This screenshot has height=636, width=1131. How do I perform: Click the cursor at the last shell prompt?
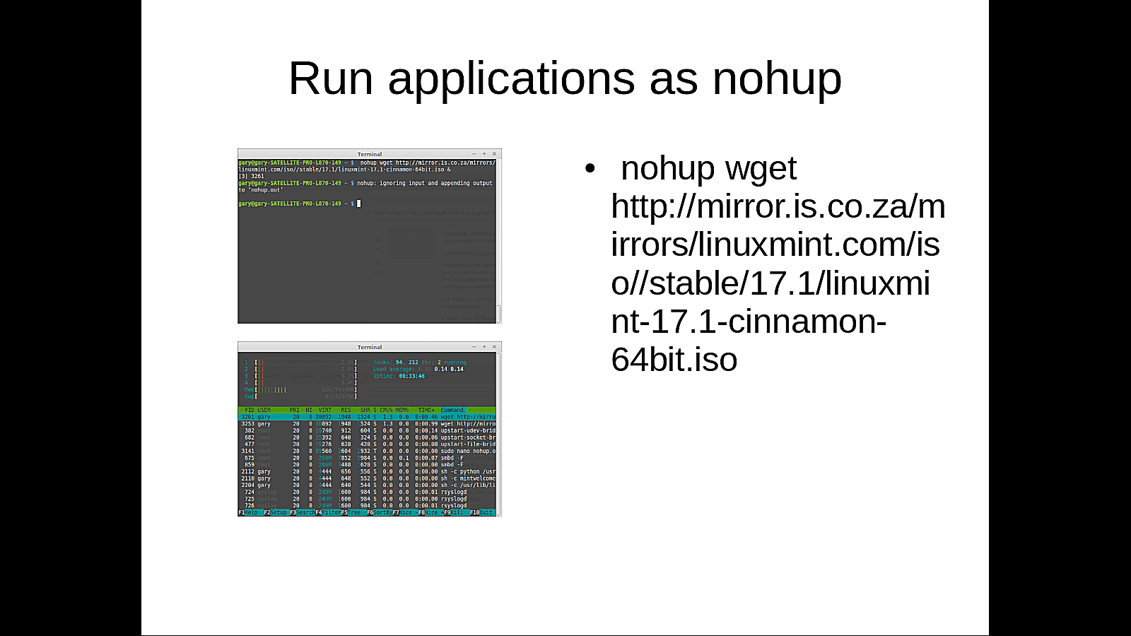359,204
